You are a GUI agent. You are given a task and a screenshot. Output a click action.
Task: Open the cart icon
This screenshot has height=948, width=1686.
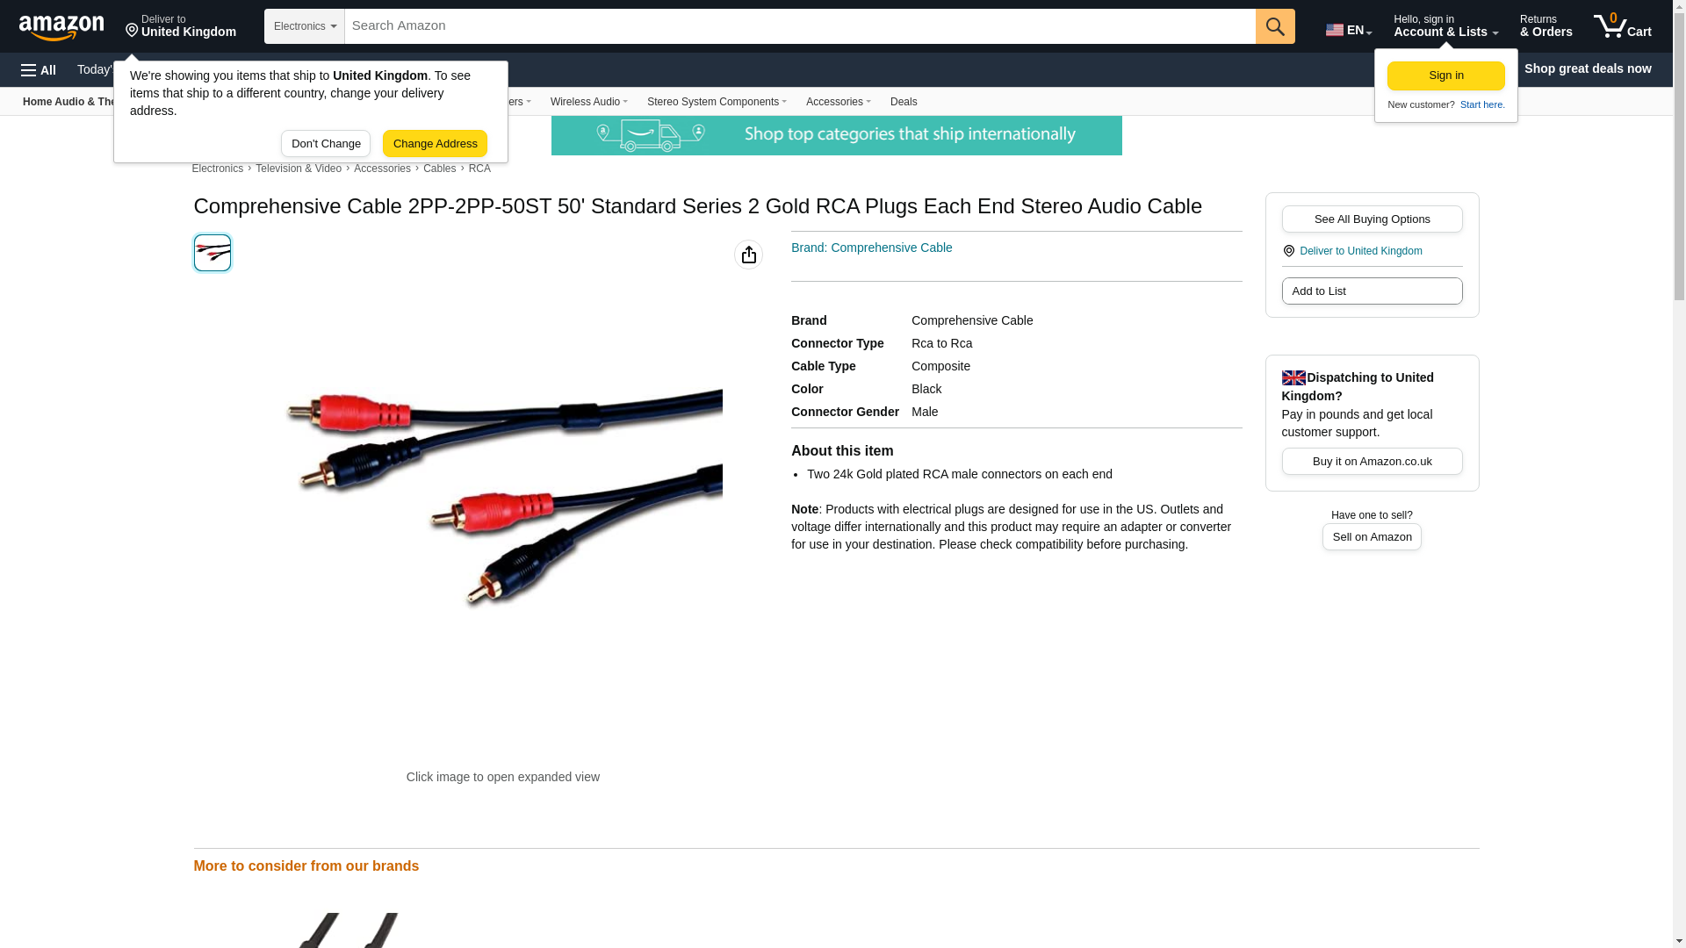click(1622, 26)
